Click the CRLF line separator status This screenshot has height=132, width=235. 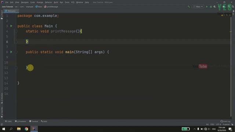tap(212, 125)
